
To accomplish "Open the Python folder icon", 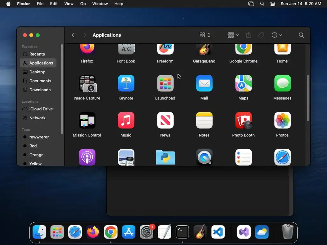I will coord(165,157).
